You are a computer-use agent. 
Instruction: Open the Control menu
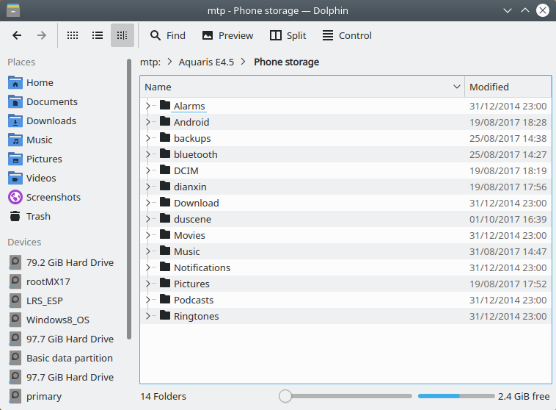coord(346,35)
